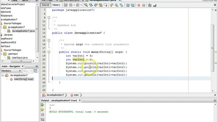Open the Output - JavaApplication7 (run) tab

click(x=59, y=100)
